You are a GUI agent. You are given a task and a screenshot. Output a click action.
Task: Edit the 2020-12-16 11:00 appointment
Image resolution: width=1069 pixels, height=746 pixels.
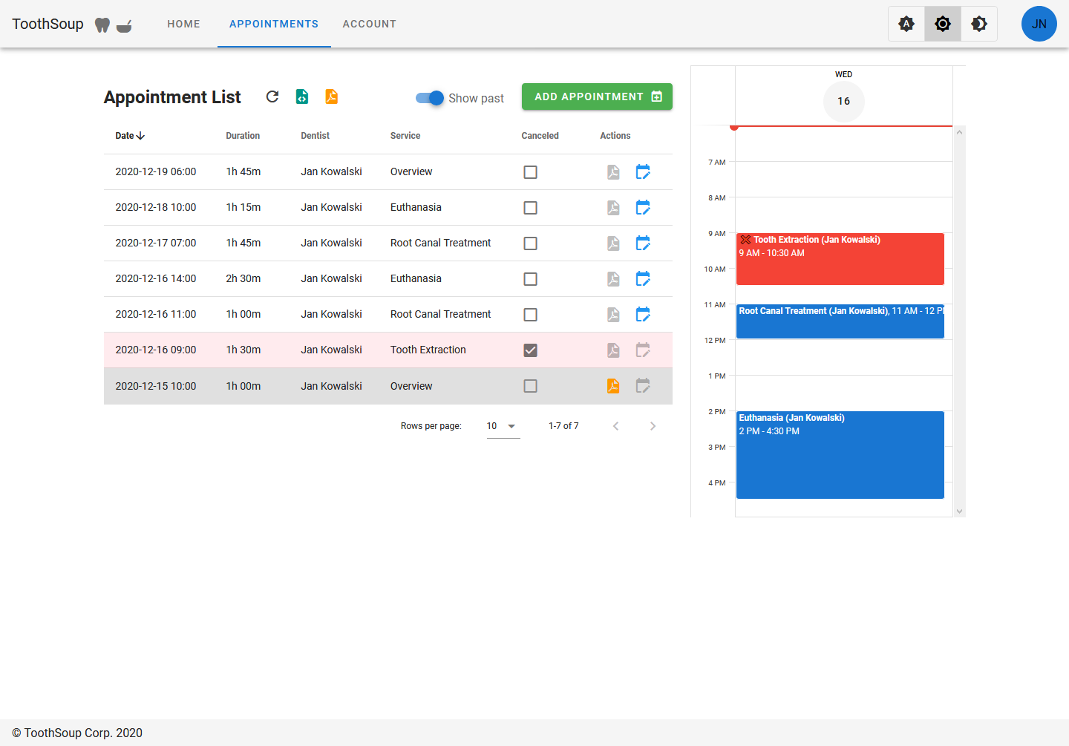click(x=643, y=315)
